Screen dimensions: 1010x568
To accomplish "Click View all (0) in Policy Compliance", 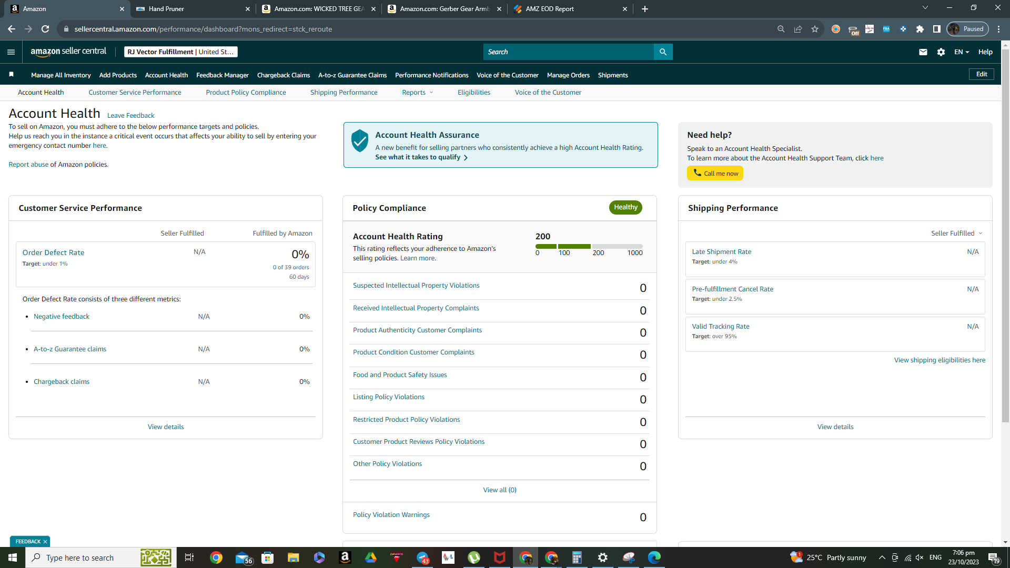I will point(500,490).
